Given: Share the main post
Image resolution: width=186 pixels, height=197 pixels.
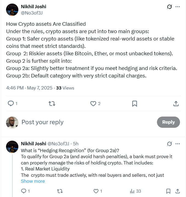Looking at the screenshot, I should (x=176, y=103).
